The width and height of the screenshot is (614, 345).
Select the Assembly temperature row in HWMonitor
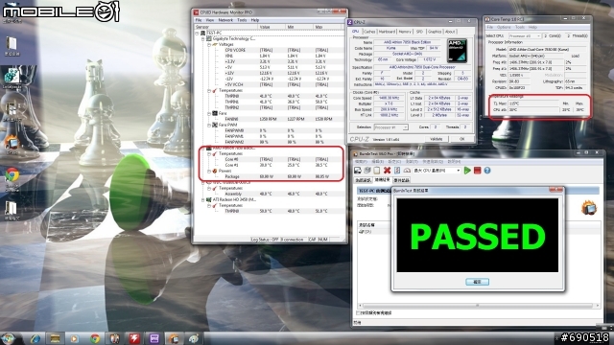coord(271,194)
